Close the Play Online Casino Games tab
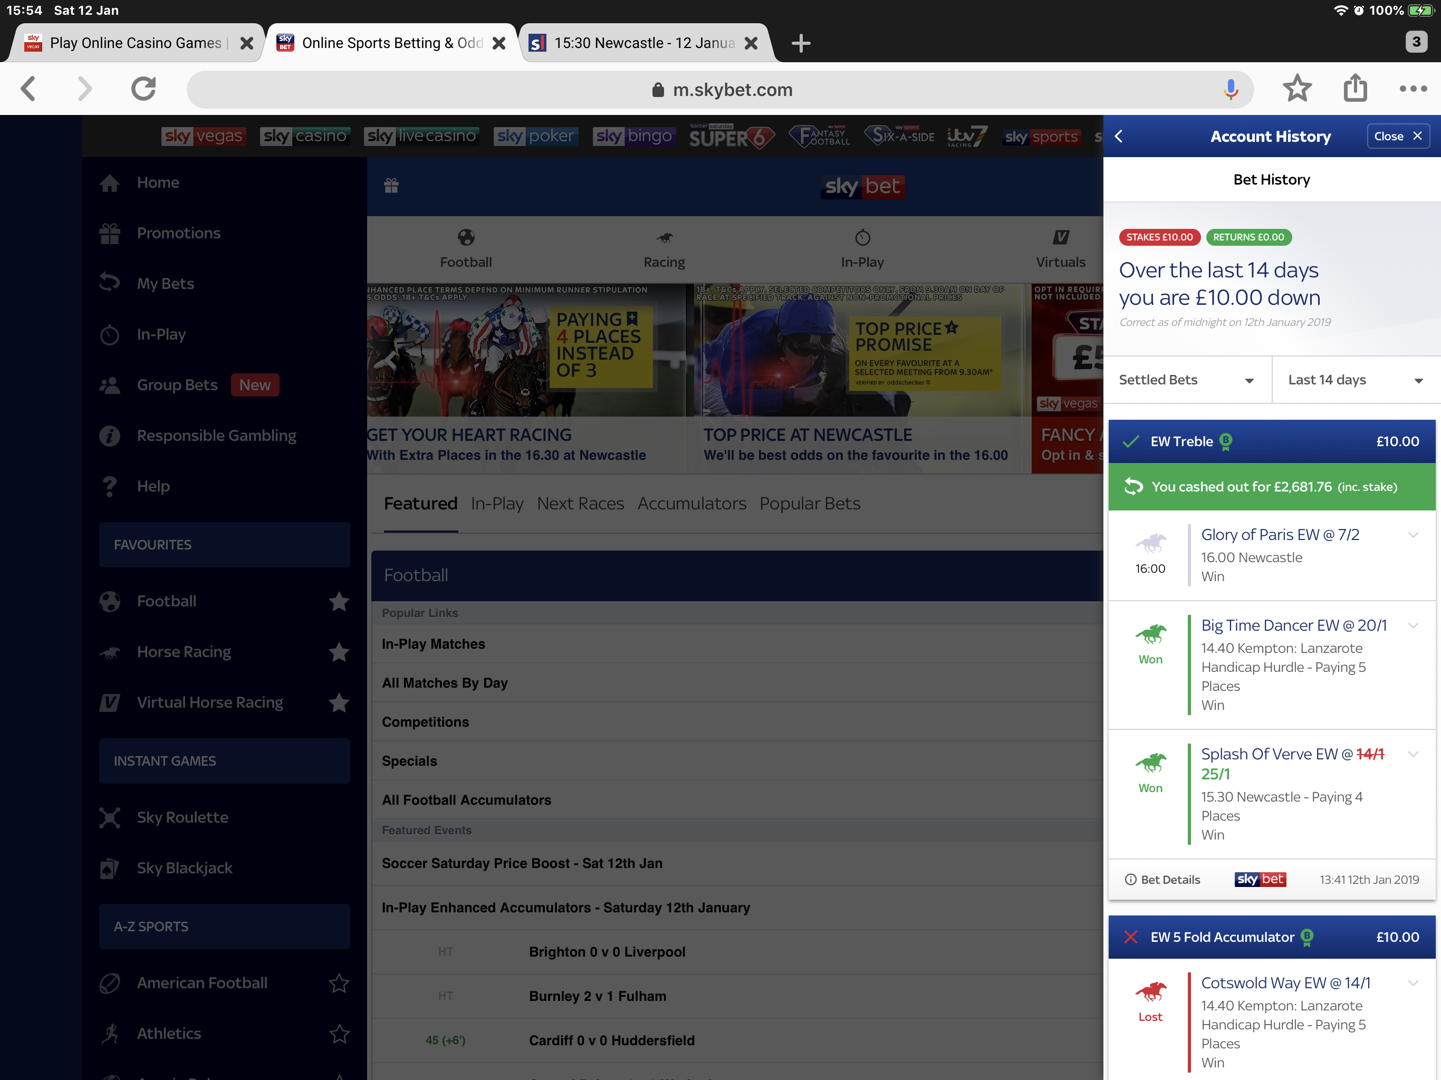This screenshot has width=1441, height=1080. tap(246, 43)
